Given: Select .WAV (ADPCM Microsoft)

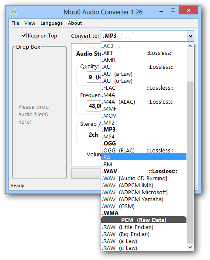Looking at the screenshot, I should 144,192.
